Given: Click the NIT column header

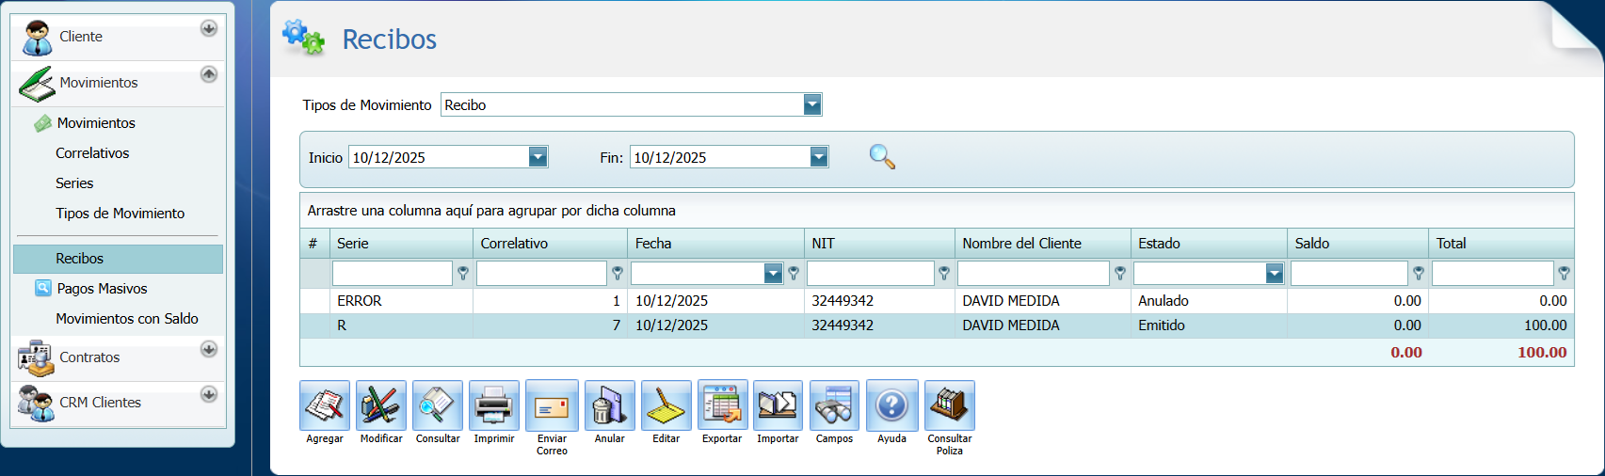Looking at the screenshot, I should tap(879, 243).
